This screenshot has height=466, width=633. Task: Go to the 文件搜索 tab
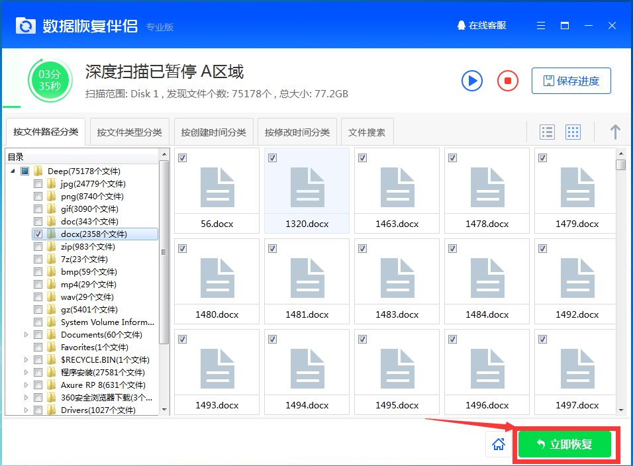click(x=367, y=132)
